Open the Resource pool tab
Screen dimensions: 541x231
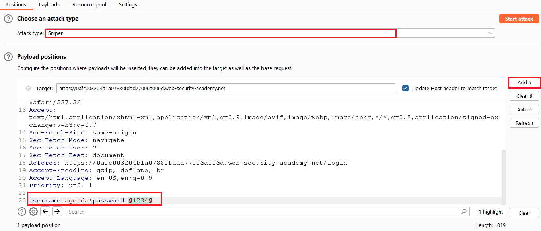[89, 5]
